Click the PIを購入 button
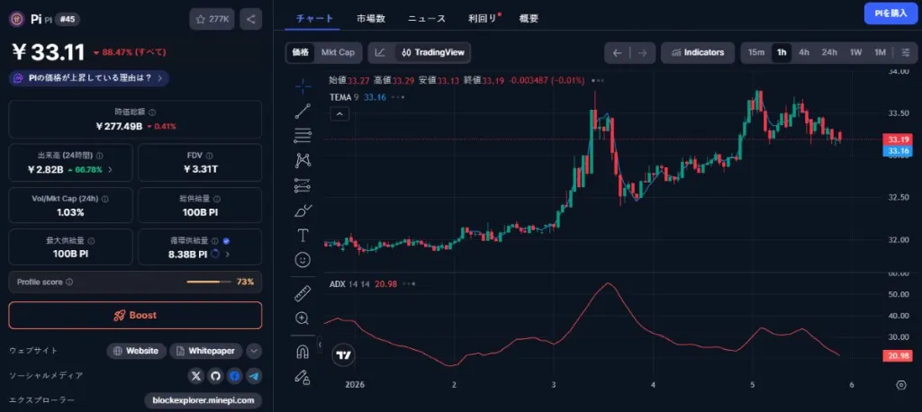 (890, 13)
